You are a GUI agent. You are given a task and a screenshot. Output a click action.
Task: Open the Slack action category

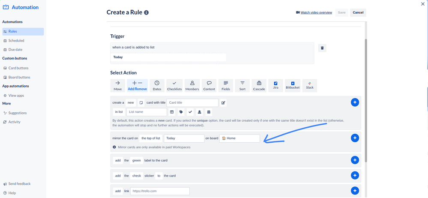click(310, 86)
